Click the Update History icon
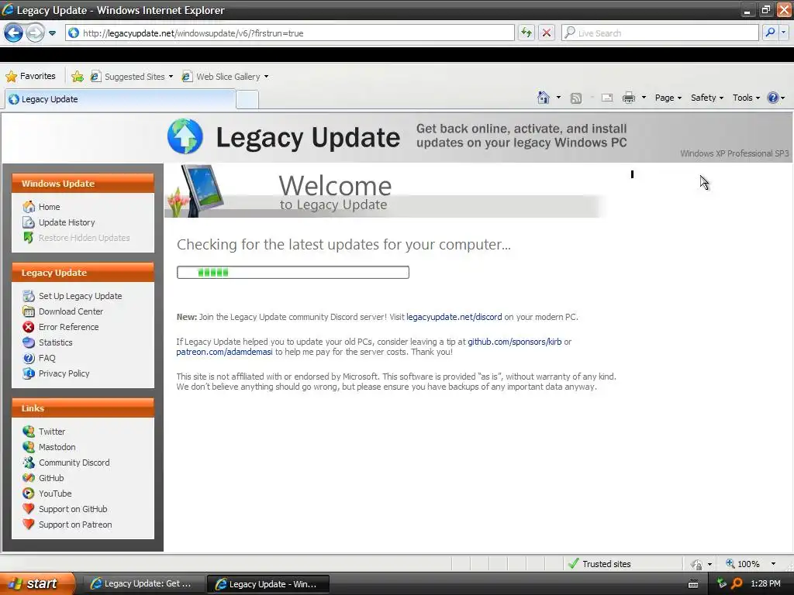 click(x=29, y=222)
